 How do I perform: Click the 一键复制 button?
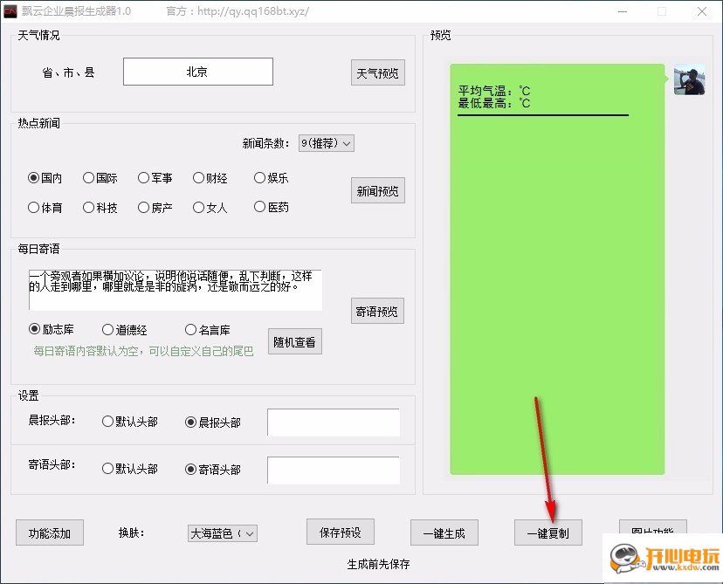[547, 532]
